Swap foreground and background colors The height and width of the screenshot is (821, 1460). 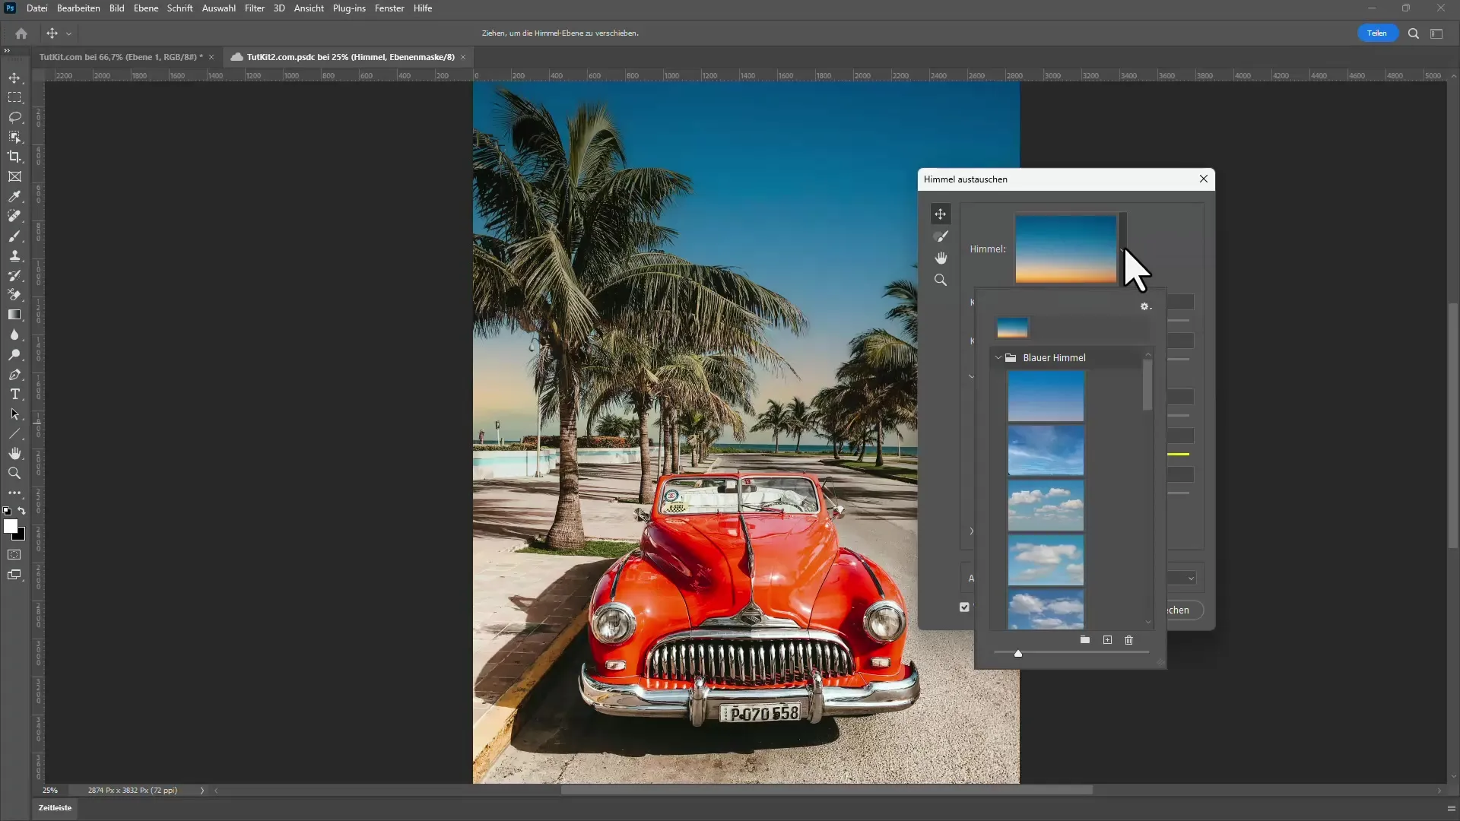click(22, 511)
